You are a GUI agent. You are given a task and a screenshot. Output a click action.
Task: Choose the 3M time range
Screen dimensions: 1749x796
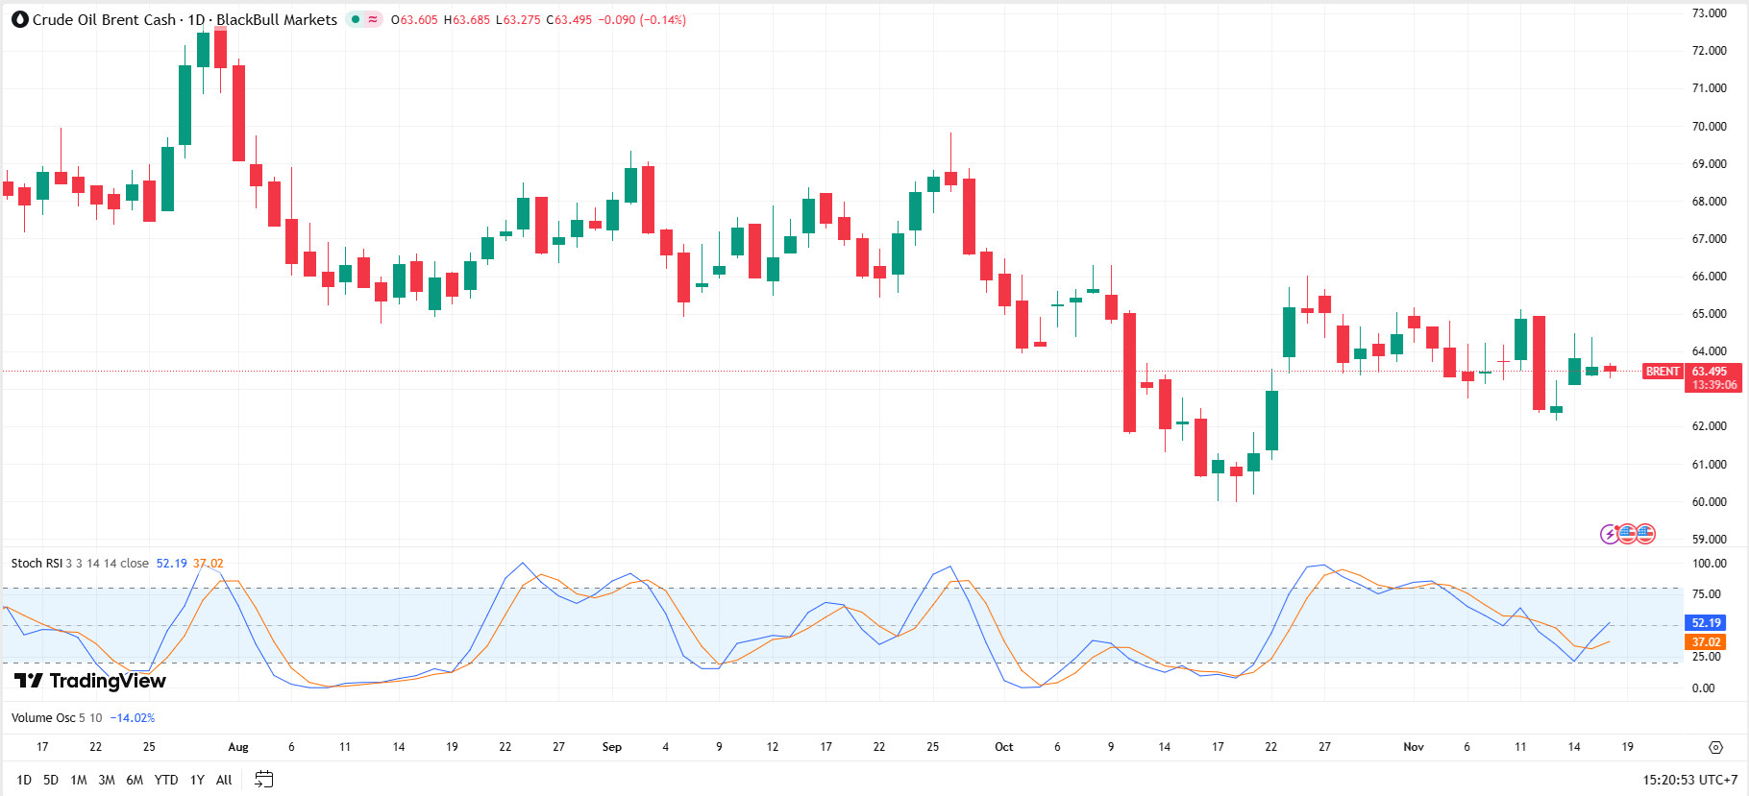107,780
